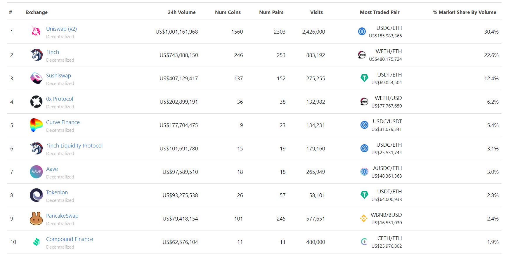Viewport: 513px width, 255px height.
Task: Click WBNB icon in PancakeSwap row
Action: coord(364,218)
